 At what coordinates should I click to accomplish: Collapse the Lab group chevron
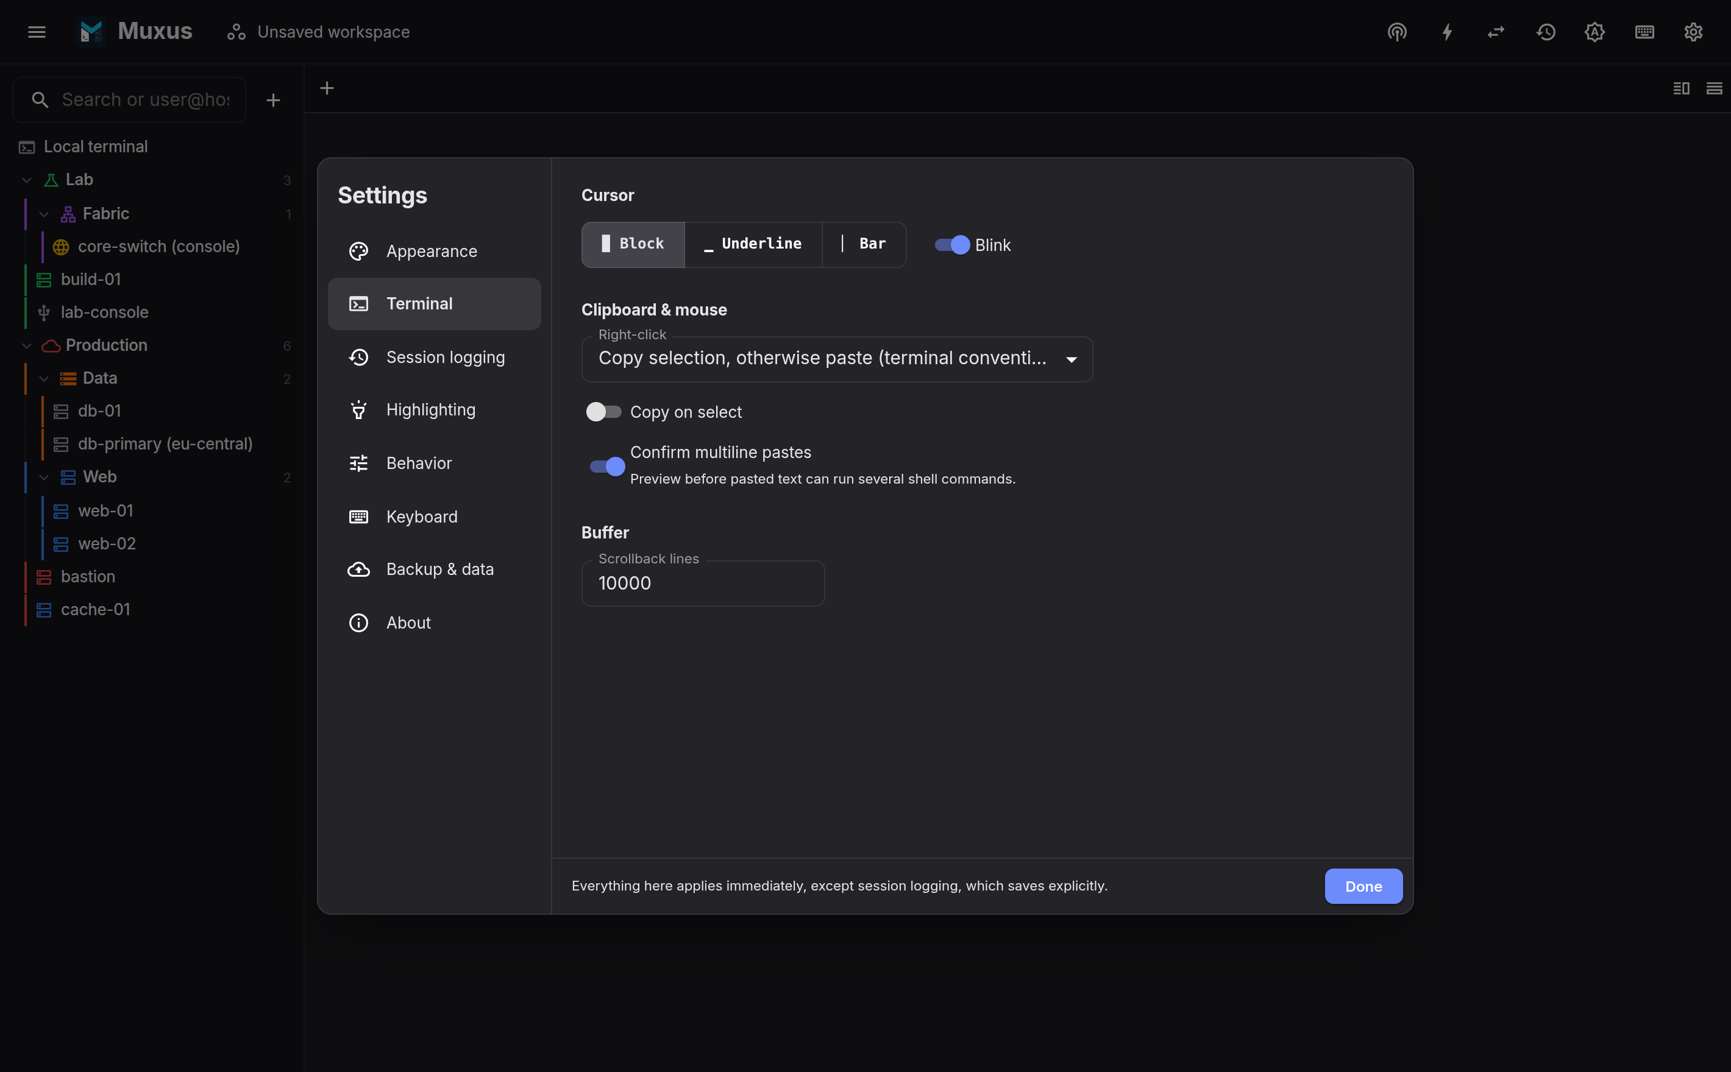pyautogui.click(x=27, y=180)
